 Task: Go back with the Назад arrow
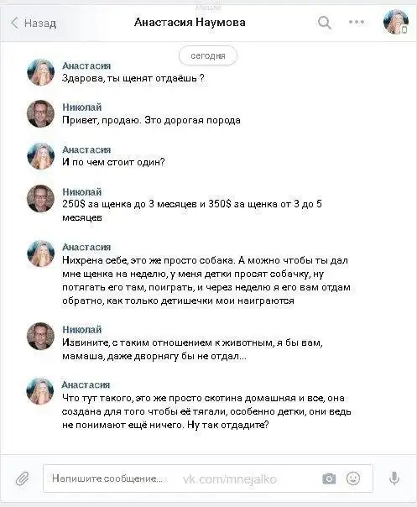(34, 23)
